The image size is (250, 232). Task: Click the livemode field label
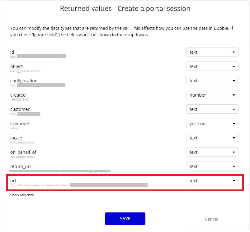pyautogui.click(x=19, y=123)
